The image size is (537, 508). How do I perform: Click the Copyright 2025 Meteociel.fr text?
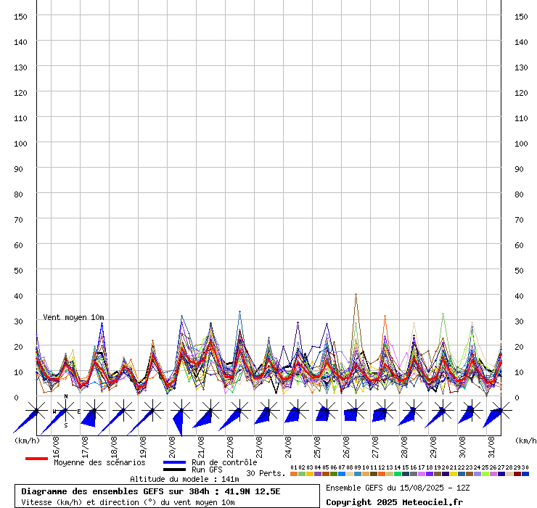click(x=394, y=502)
